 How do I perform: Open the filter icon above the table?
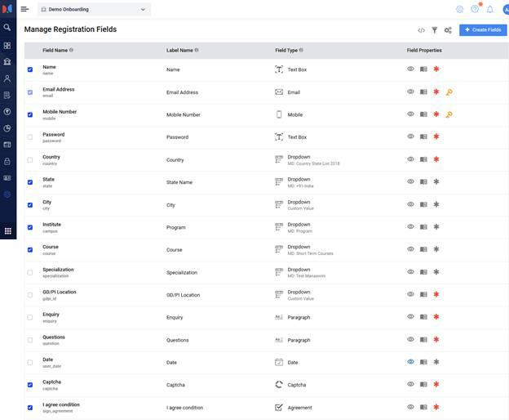click(435, 30)
